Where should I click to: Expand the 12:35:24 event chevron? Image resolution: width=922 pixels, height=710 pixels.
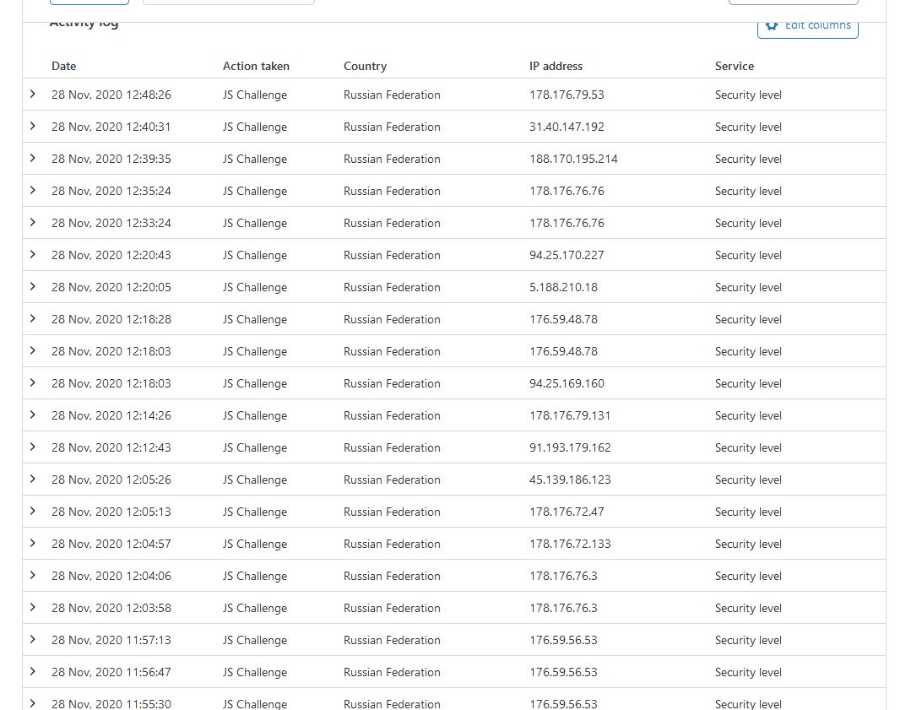(x=33, y=191)
